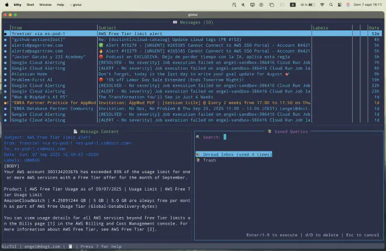Open the Wi-Fi status menu
Screen dimensions: 386x251
tap(322, 5)
